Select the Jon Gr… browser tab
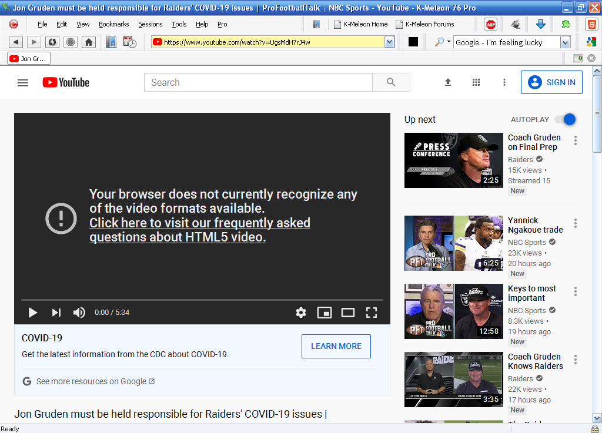Viewport: 602px width, 433px height. click(x=29, y=59)
